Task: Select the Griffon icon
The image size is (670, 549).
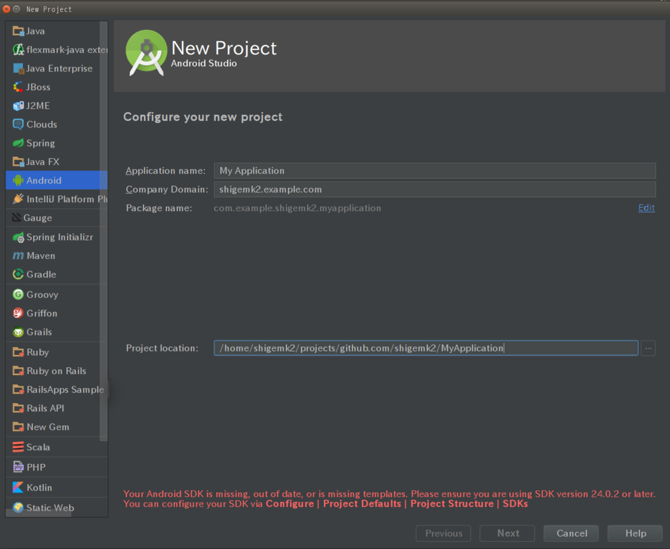Action: [x=18, y=313]
